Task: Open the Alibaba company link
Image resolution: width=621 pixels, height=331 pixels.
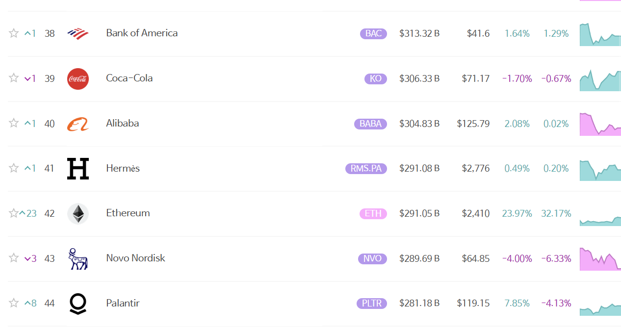Action: tap(122, 123)
